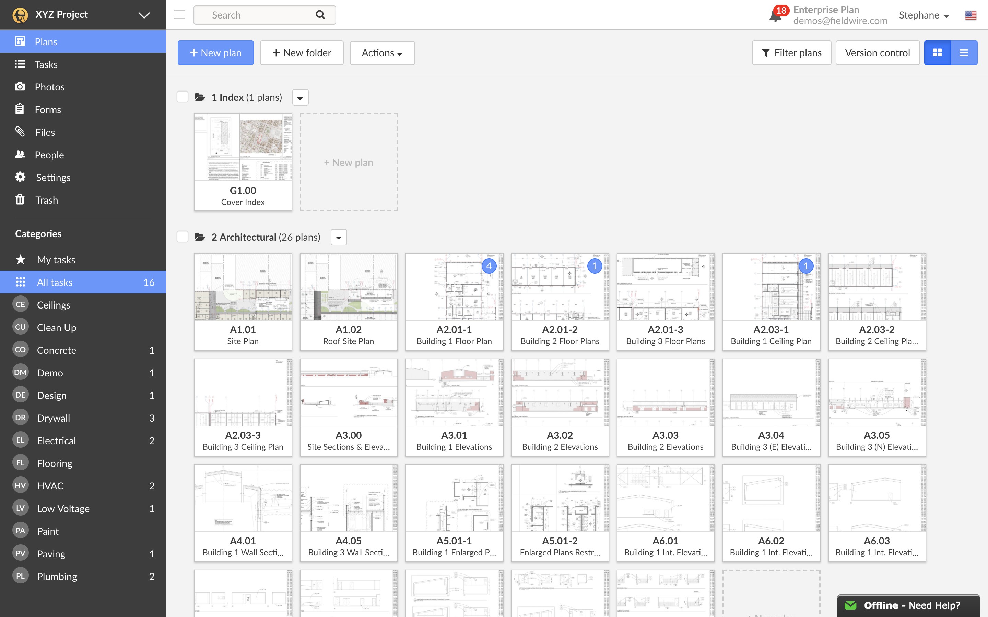This screenshot has width=988, height=617.
Task: Open the Trash icon in sidebar
Action: tap(20, 199)
